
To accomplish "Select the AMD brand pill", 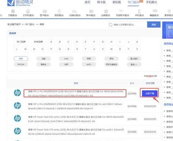I will coord(89,64).
